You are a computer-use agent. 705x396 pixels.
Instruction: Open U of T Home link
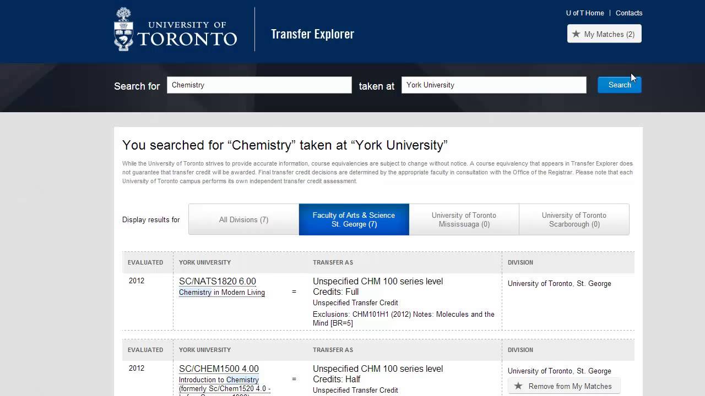point(585,13)
